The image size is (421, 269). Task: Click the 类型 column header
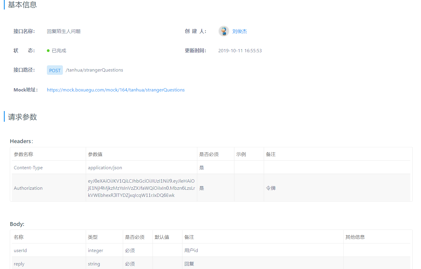(104, 237)
